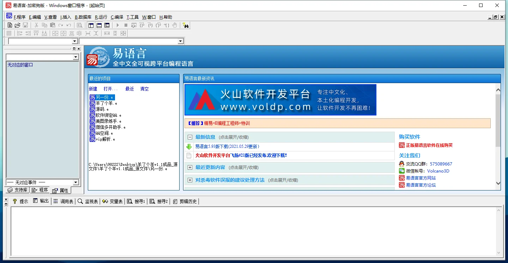Screen dimensions: 508x263
Task: Click the Find icon on the toolbar
Action: pyautogui.click(x=79, y=25)
